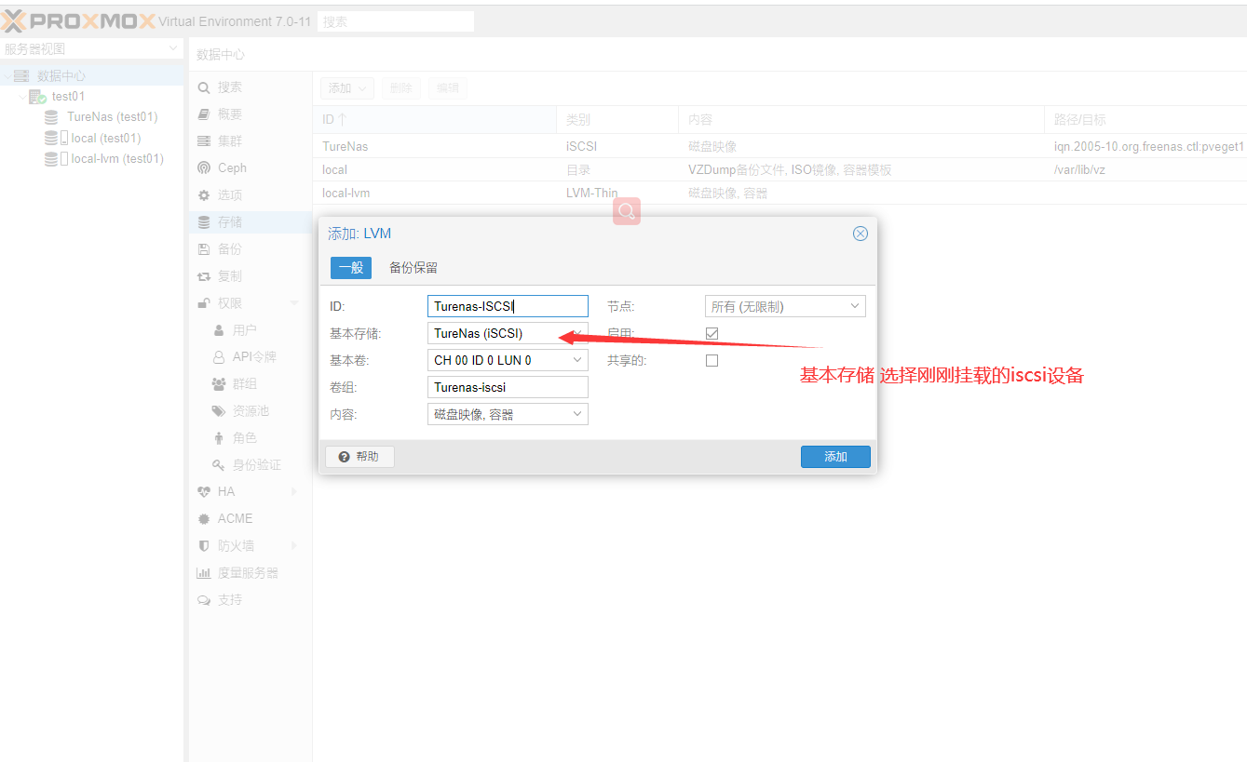The image size is (1247, 762).
Task: Expand the HA submenu arrow
Action: pyautogui.click(x=294, y=492)
